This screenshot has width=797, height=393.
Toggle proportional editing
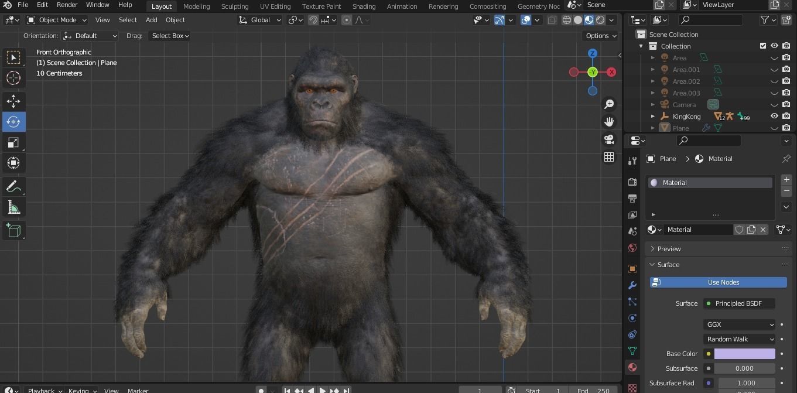347,20
